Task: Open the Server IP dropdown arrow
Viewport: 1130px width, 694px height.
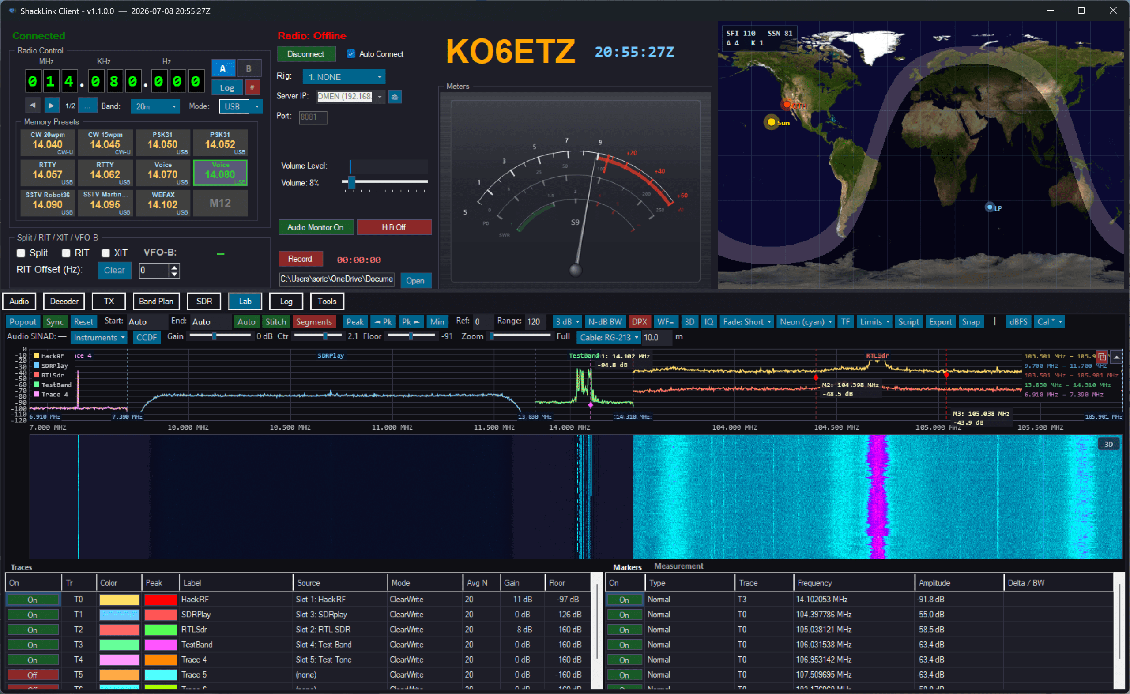Action: click(x=380, y=97)
